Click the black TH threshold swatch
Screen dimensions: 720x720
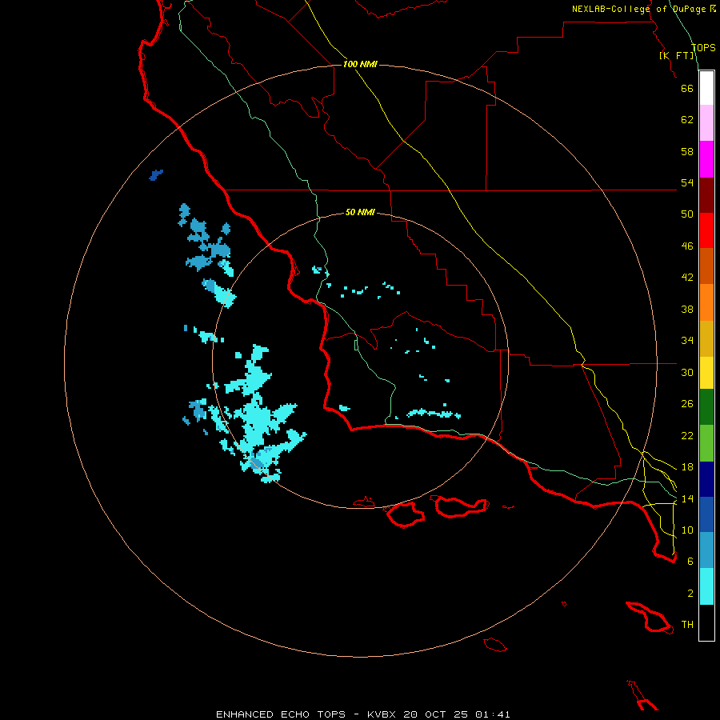click(x=706, y=622)
